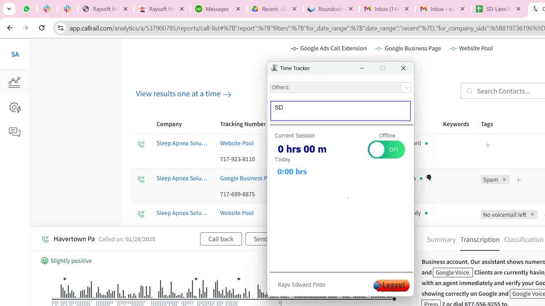This screenshot has height=306, width=545.
Task: Open Sleep Apnea Solu… company in first row
Action: pos(182,143)
